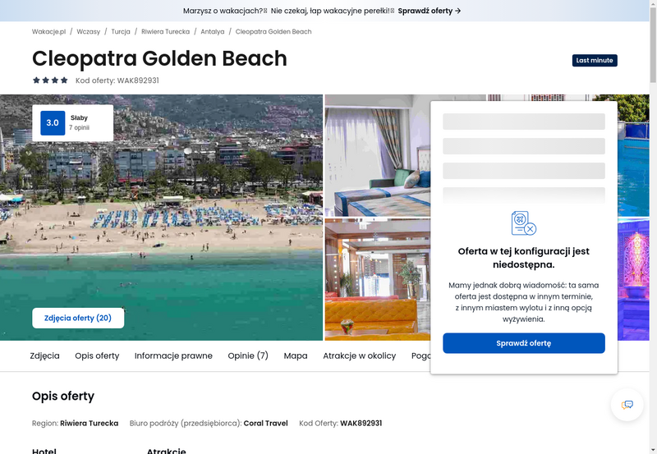This screenshot has width=657, height=454.
Task: Click the 3.0 rating score badge
Action: 53,123
